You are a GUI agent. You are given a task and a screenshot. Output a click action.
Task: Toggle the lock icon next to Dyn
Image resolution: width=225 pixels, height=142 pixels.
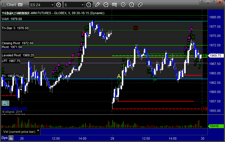point(11,138)
